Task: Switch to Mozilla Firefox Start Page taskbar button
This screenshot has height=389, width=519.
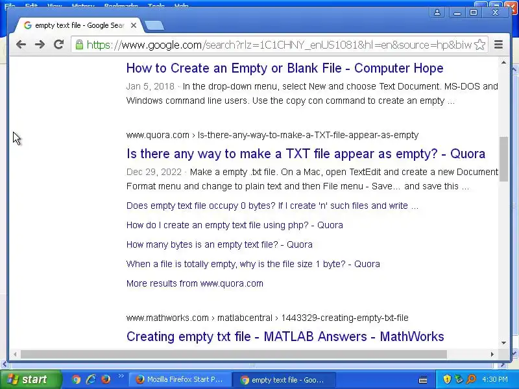Action: (x=180, y=379)
